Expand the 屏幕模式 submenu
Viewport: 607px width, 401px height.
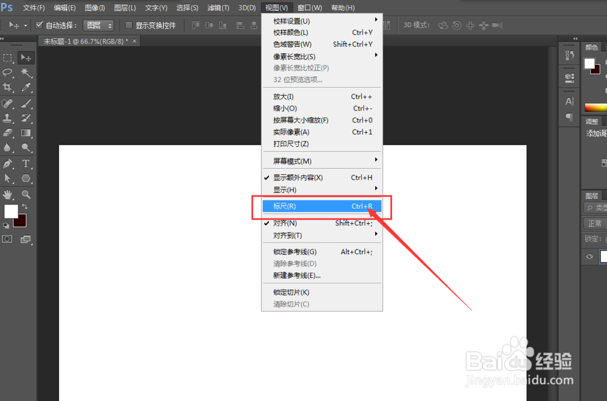[290, 160]
